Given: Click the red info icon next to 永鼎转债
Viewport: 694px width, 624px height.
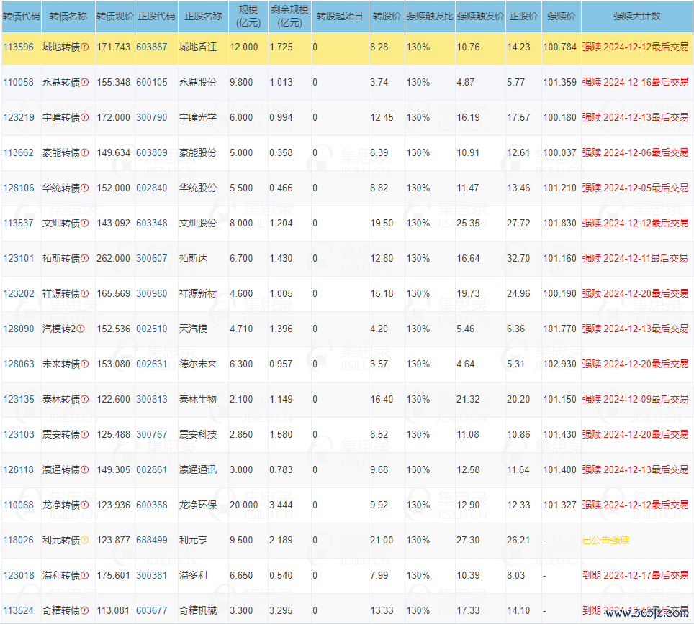Looking at the screenshot, I should (x=84, y=82).
